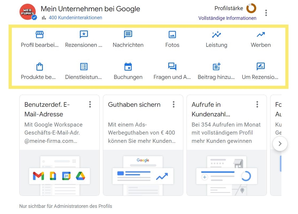This screenshot has height=214, width=298.
Task: Click the Buchungen label
Action: click(x=128, y=77)
